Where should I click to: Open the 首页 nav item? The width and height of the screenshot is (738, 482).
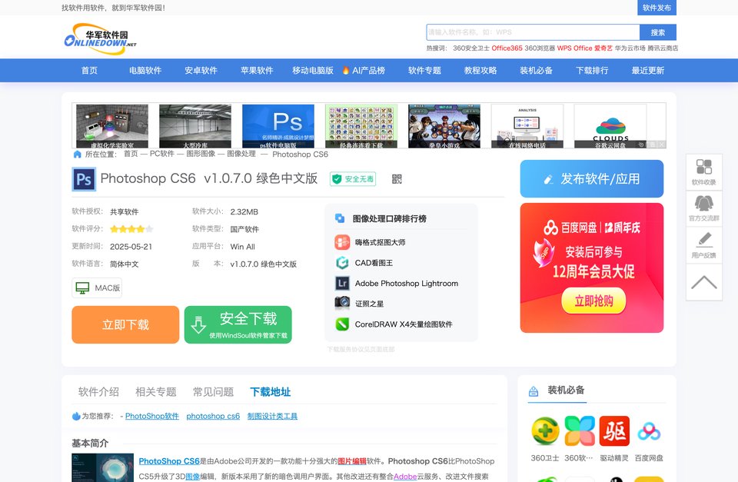(89, 70)
